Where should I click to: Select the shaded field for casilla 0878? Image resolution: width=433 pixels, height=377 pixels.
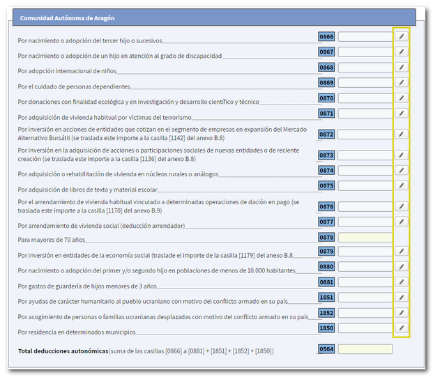[365, 238]
